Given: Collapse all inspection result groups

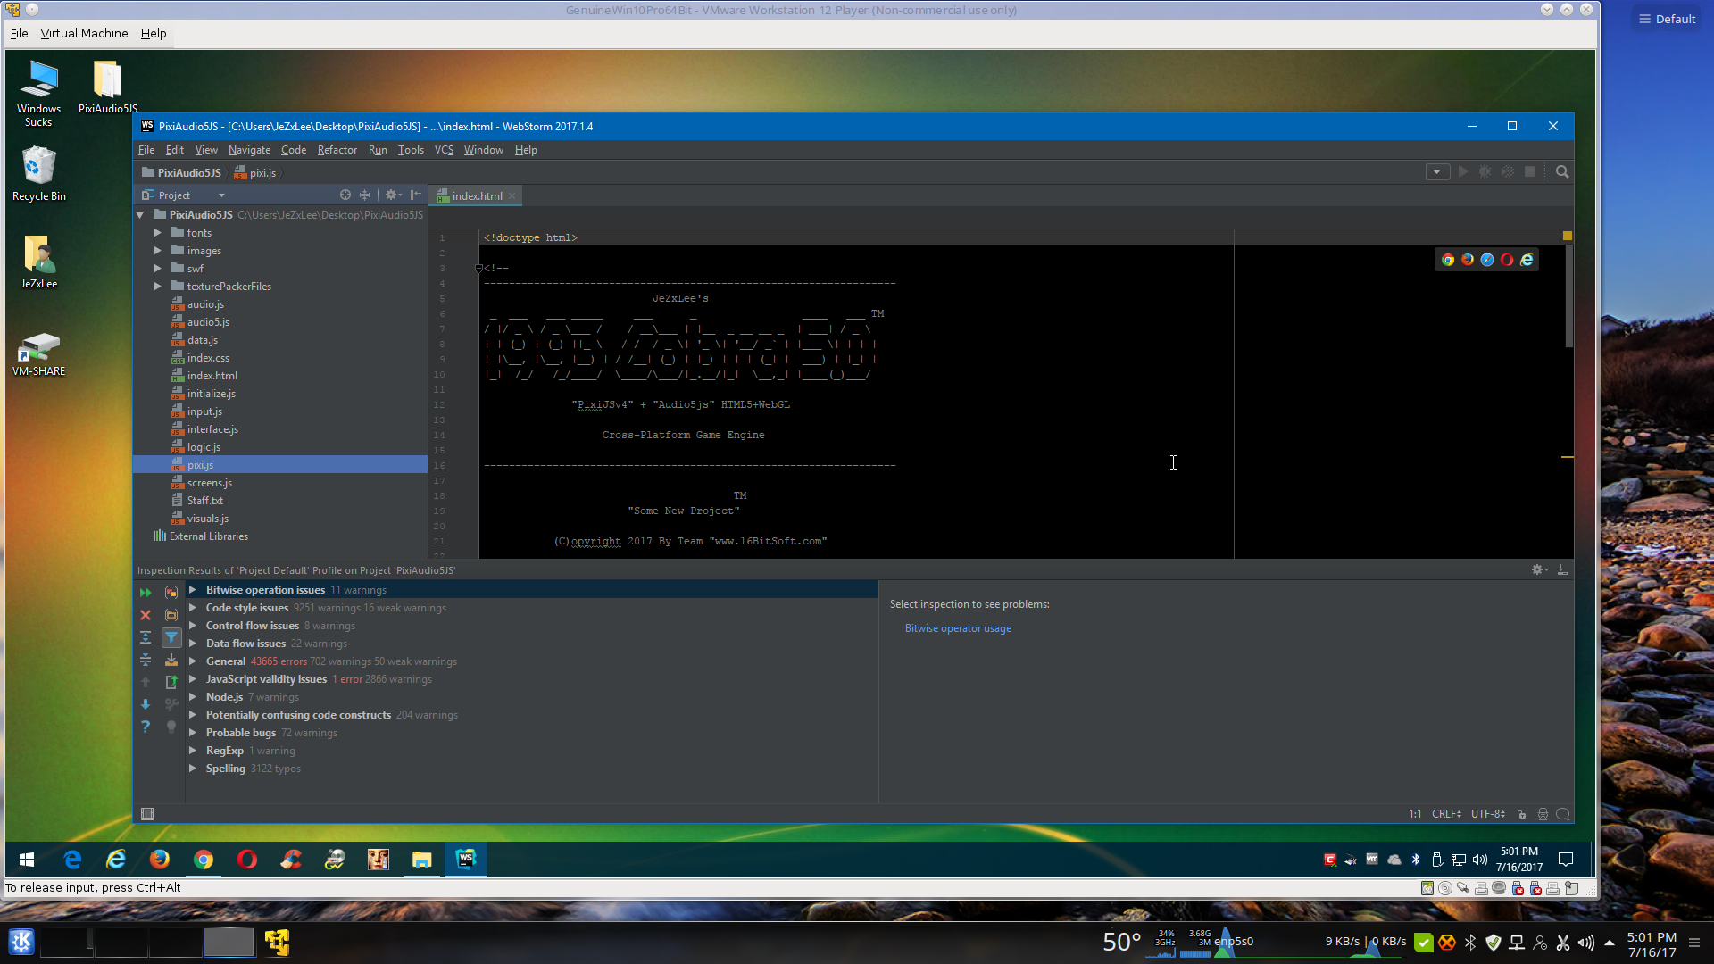Looking at the screenshot, I should [x=146, y=660].
